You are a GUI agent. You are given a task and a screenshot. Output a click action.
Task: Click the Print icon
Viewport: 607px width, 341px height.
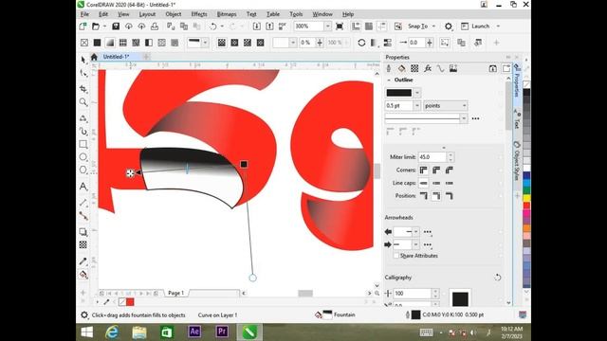[155, 27]
